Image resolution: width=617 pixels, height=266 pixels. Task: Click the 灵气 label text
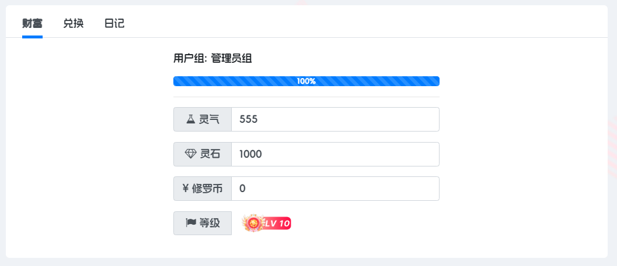pos(210,119)
